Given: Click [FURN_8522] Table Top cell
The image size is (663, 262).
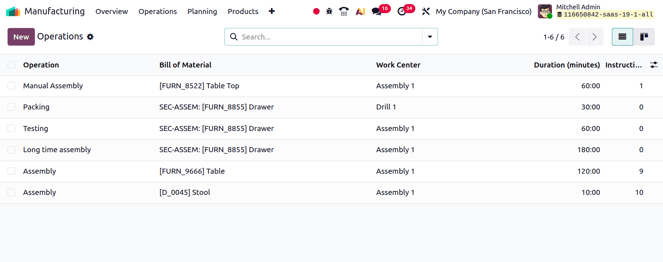Looking at the screenshot, I should pos(199,86).
